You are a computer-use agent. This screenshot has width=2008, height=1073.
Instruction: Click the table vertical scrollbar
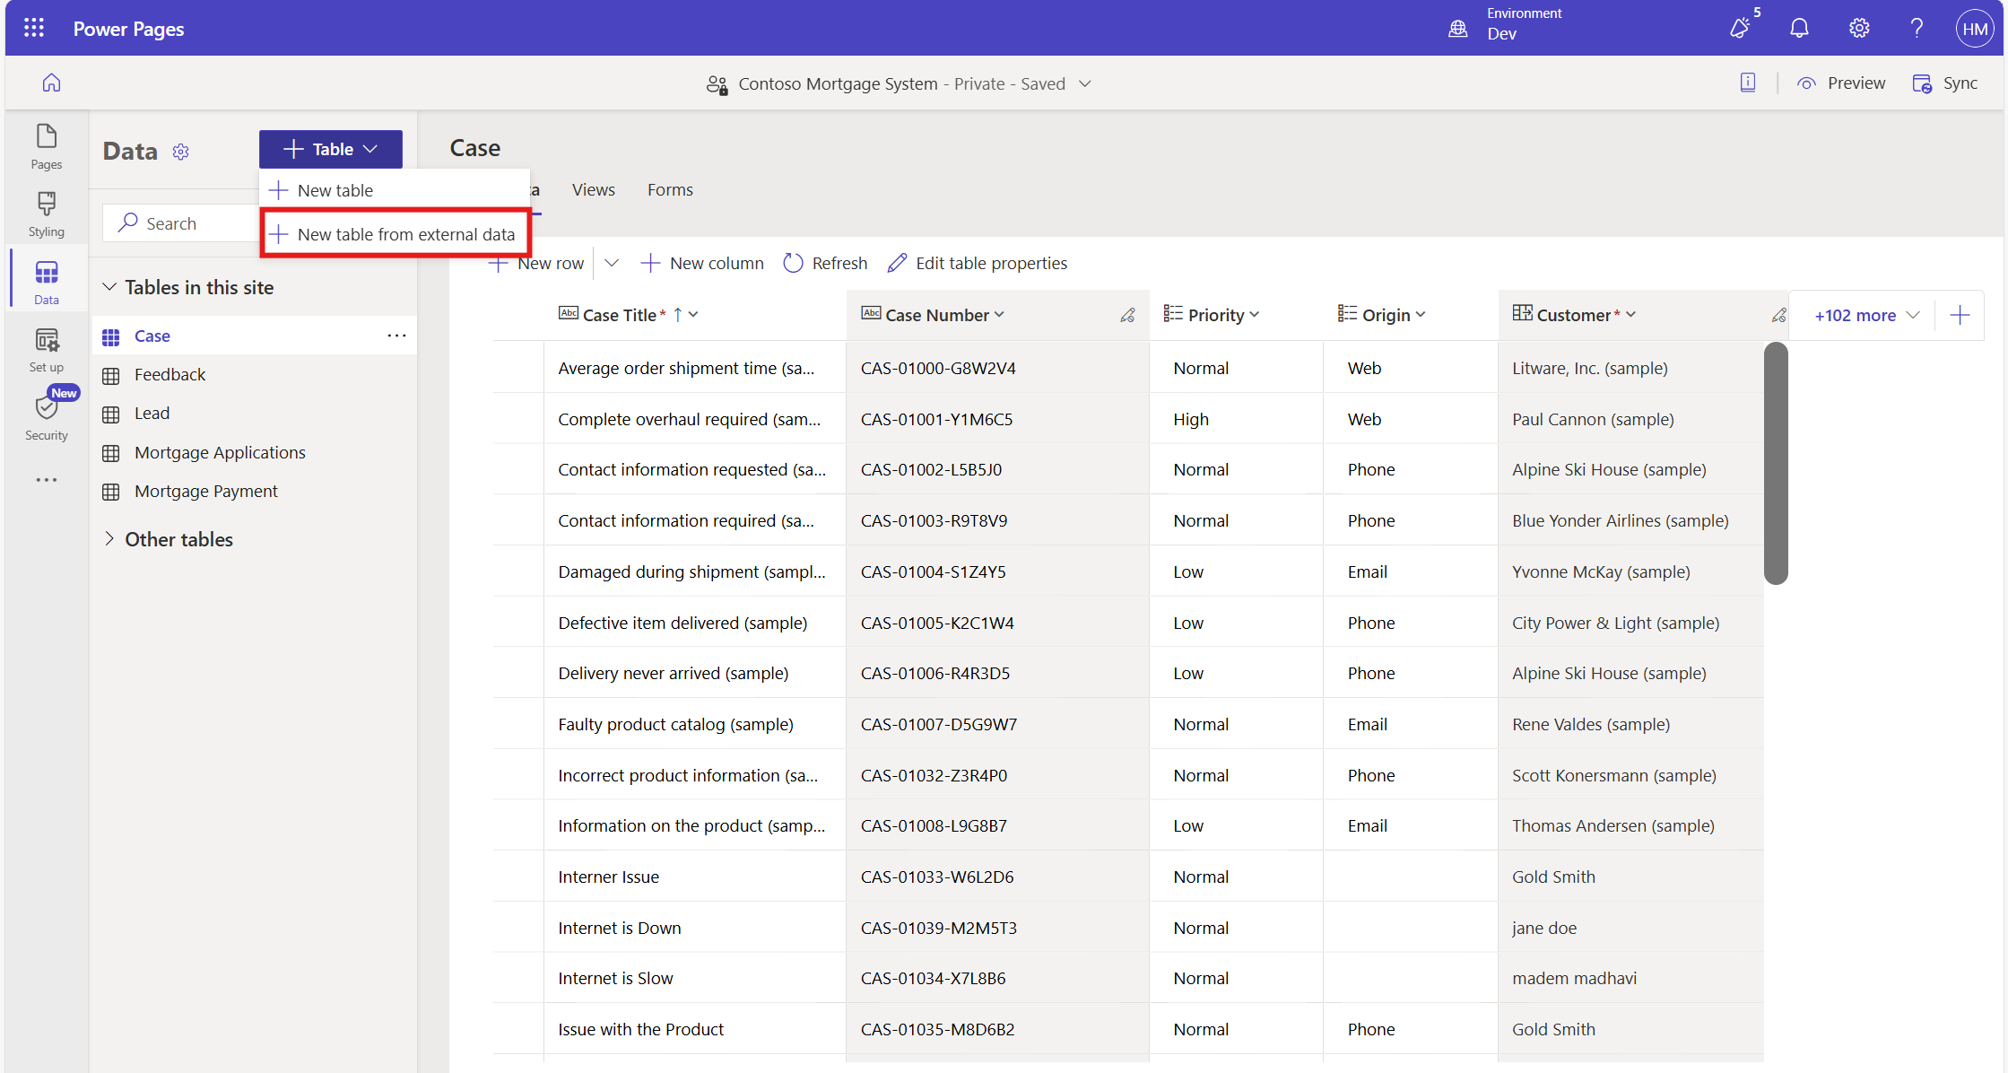(1775, 463)
